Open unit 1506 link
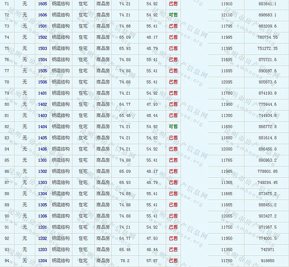 click(x=42, y=82)
